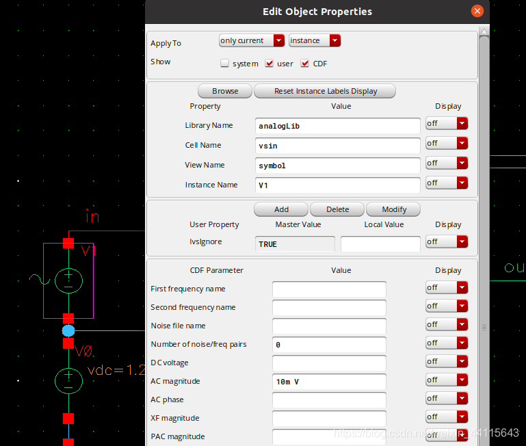The height and width of the screenshot is (446, 526).
Task: Click the View Name field symbol
Action: [337, 166]
